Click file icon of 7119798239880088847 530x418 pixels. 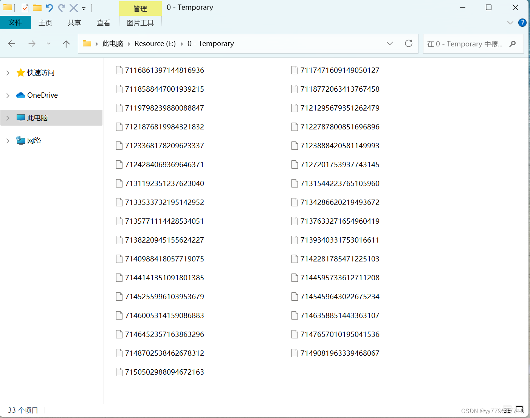click(x=119, y=108)
